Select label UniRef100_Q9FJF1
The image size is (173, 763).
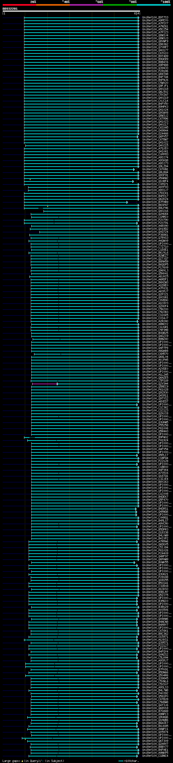point(155,86)
